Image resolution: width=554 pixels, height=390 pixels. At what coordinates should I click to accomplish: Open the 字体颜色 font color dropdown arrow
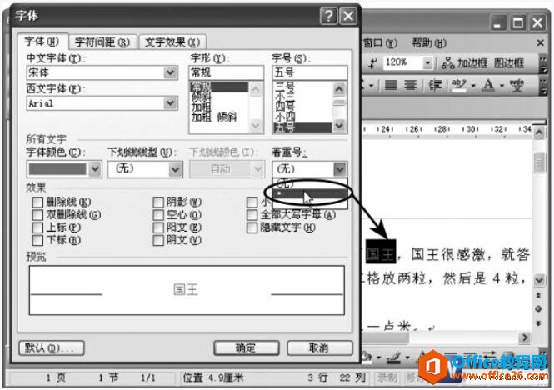(95, 169)
